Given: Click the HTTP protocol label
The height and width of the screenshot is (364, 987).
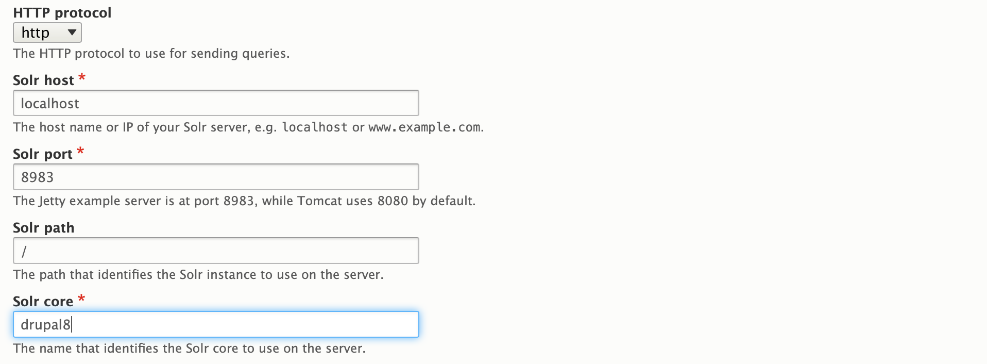Looking at the screenshot, I should tap(62, 13).
